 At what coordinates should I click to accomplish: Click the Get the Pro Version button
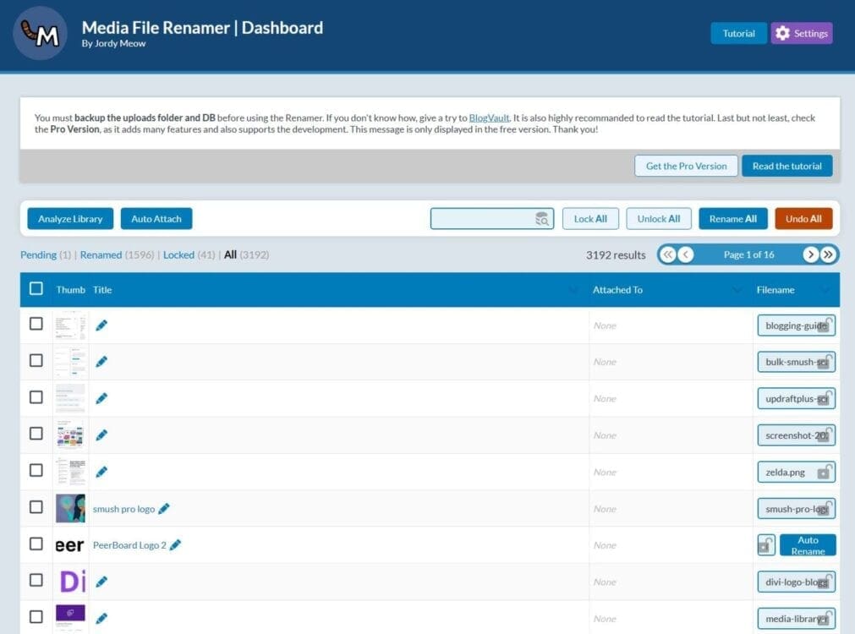[x=686, y=166]
